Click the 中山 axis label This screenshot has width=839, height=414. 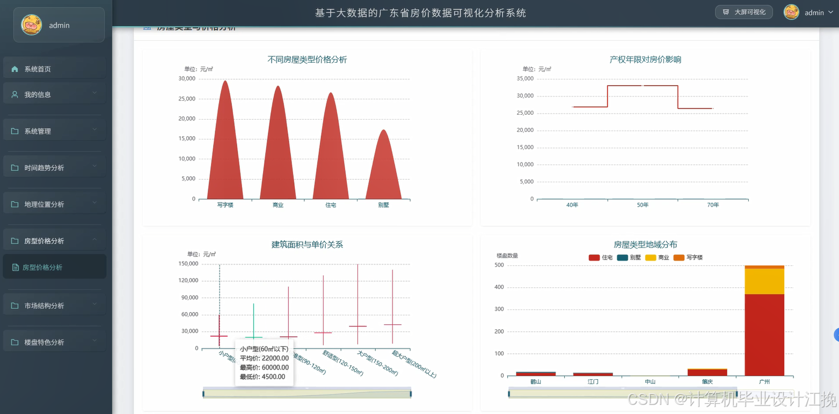[x=650, y=382]
